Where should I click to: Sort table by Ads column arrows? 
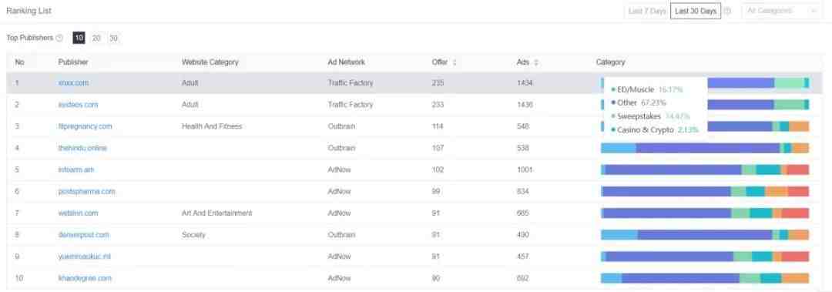[x=536, y=62]
